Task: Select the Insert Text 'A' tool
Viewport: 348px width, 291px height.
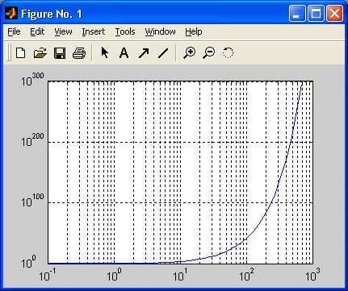Action: pos(124,52)
